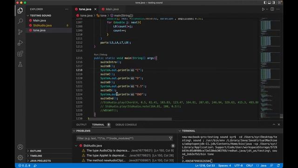The image size is (298, 168).
Task: Toggle the primary side bar layout icon
Action: point(265,3)
